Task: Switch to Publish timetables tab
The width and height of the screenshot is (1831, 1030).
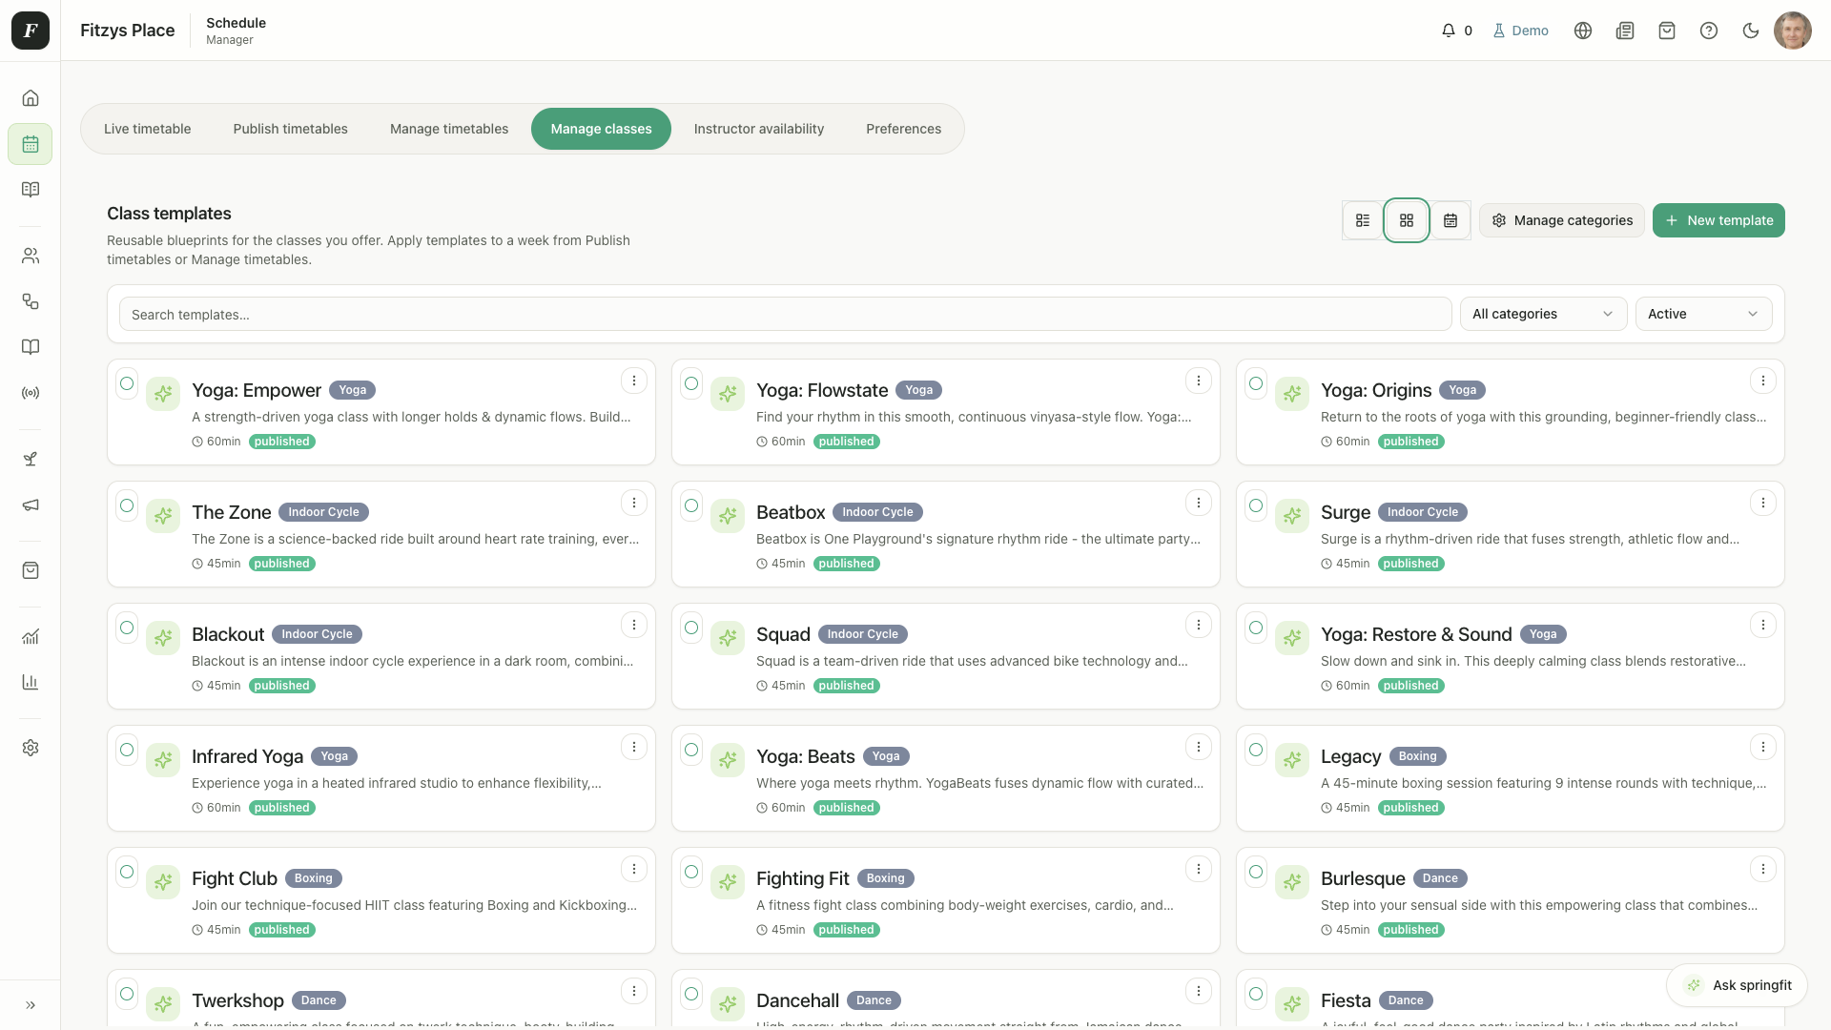Action: point(290,129)
